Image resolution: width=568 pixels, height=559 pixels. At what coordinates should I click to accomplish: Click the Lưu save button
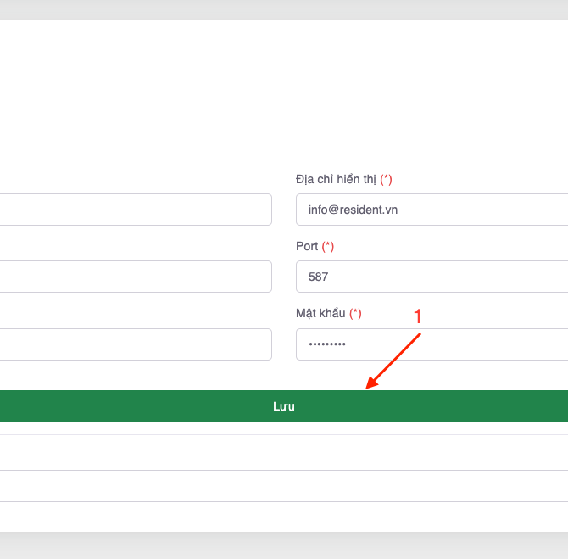[283, 406]
